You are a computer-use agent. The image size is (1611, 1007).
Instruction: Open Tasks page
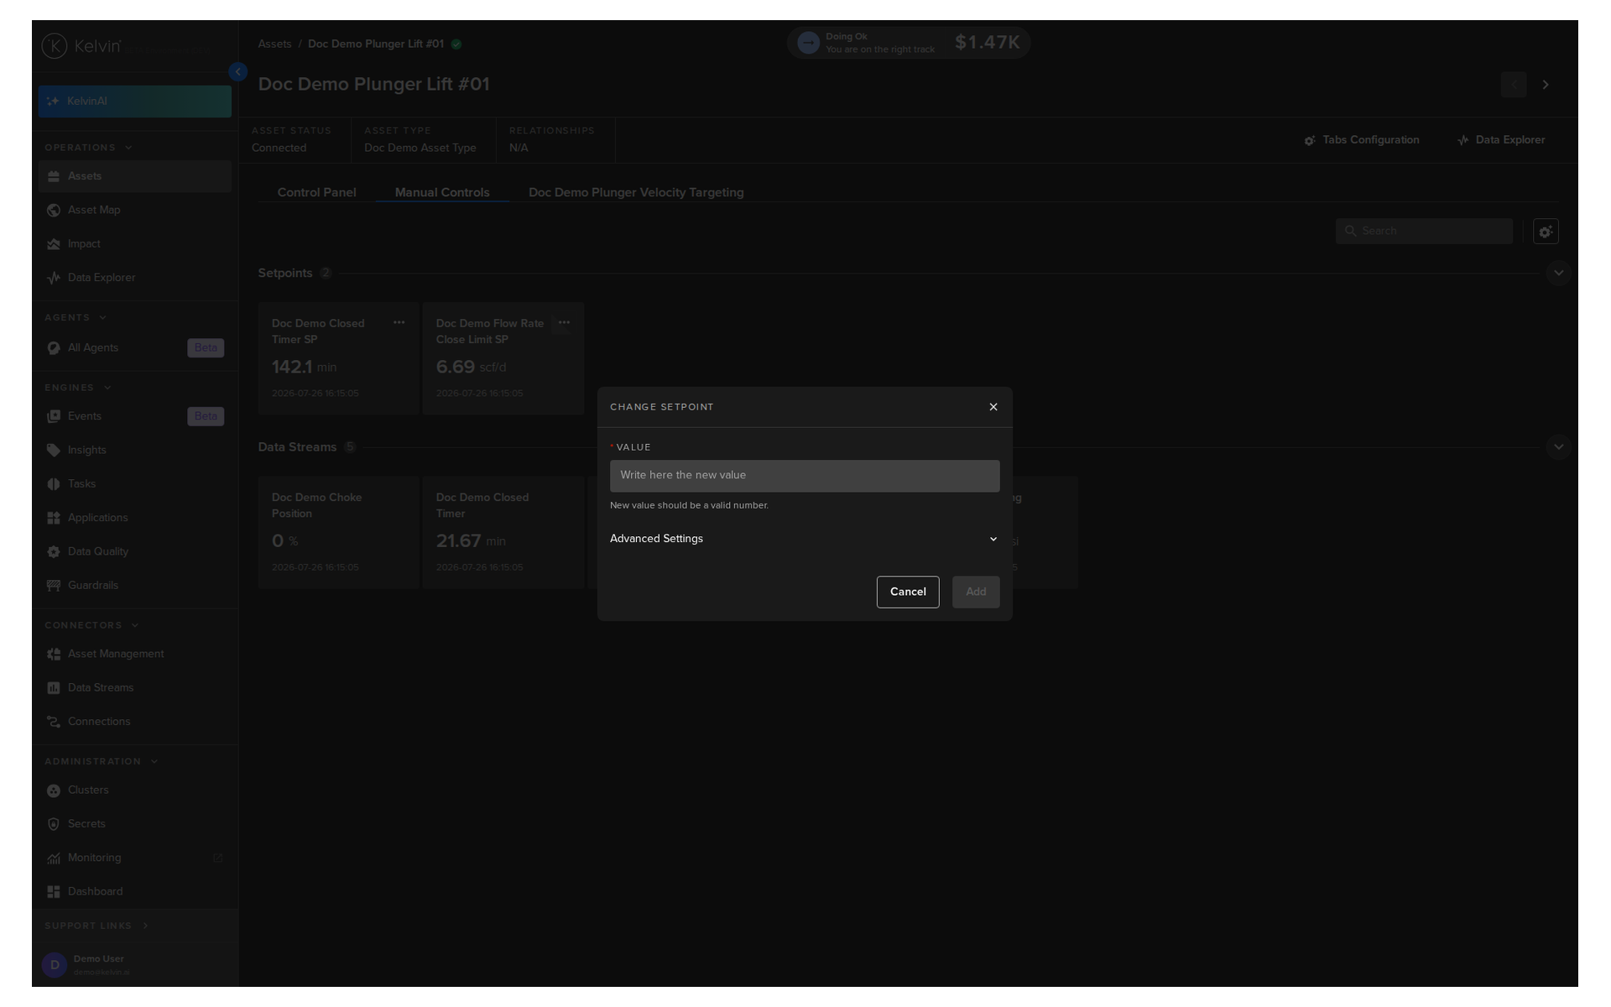click(134, 484)
